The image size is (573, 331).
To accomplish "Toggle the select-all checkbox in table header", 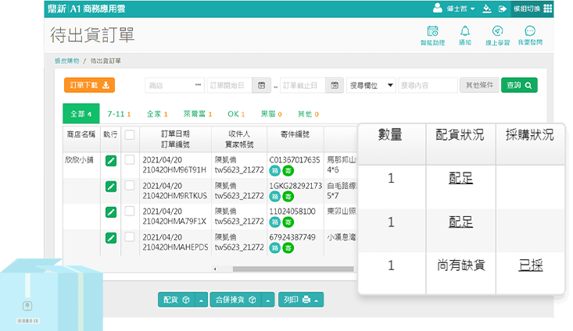I will (x=130, y=135).
